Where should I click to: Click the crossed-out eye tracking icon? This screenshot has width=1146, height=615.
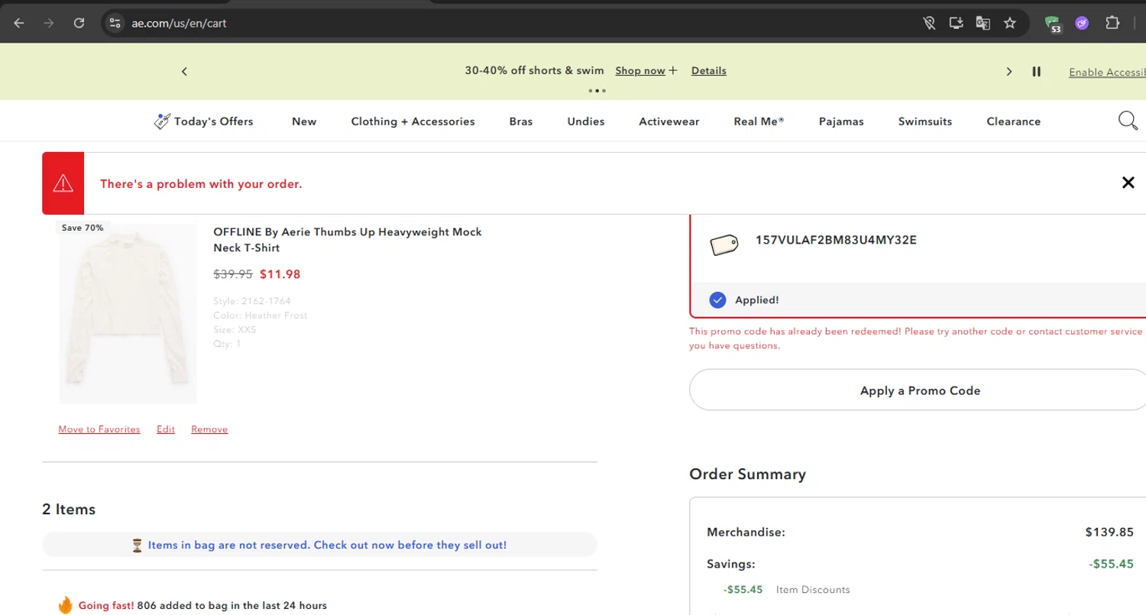(x=930, y=23)
